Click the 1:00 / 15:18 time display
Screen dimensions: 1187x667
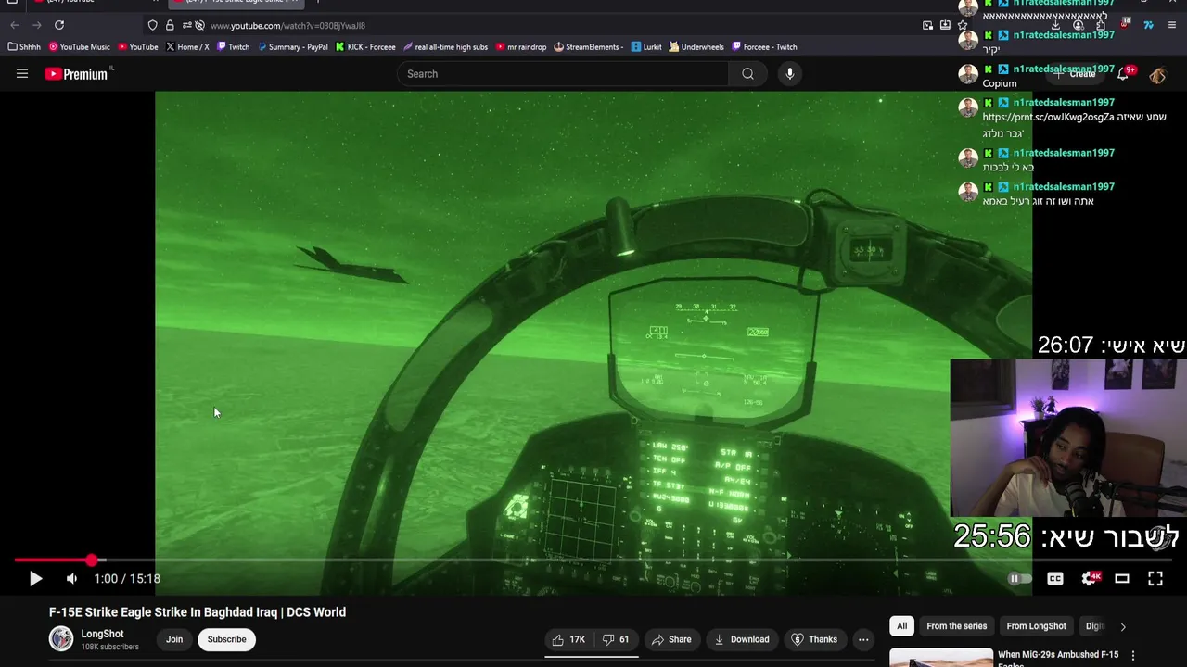tap(127, 579)
